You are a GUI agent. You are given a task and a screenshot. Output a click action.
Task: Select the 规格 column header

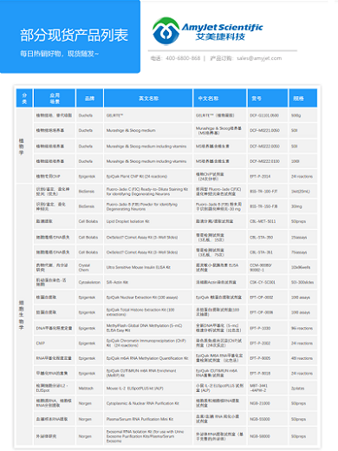point(303,98)
